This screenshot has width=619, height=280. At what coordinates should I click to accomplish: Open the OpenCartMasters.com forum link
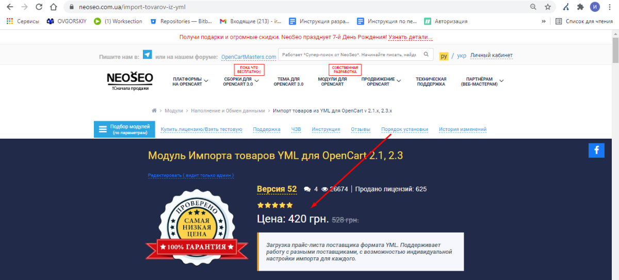(x=249, y=57)
